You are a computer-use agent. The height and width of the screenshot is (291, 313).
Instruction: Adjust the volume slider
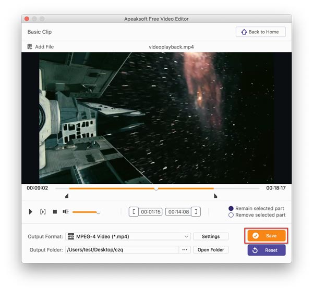86,212
